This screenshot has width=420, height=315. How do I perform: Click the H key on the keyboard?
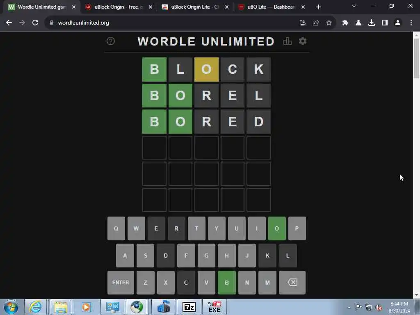[226, 256]
